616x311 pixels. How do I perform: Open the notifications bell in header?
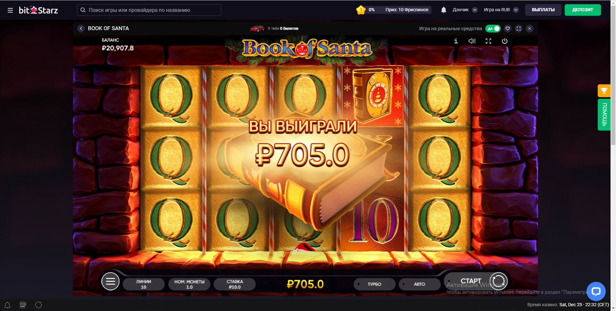(443, 10)
